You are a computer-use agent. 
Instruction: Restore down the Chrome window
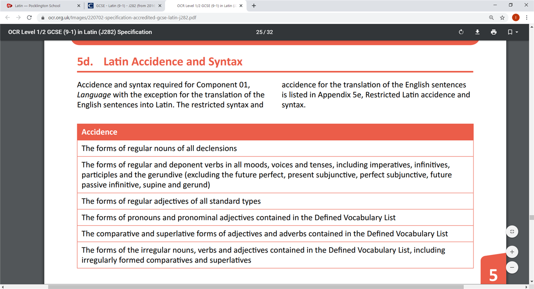click(x=510, y=5)
